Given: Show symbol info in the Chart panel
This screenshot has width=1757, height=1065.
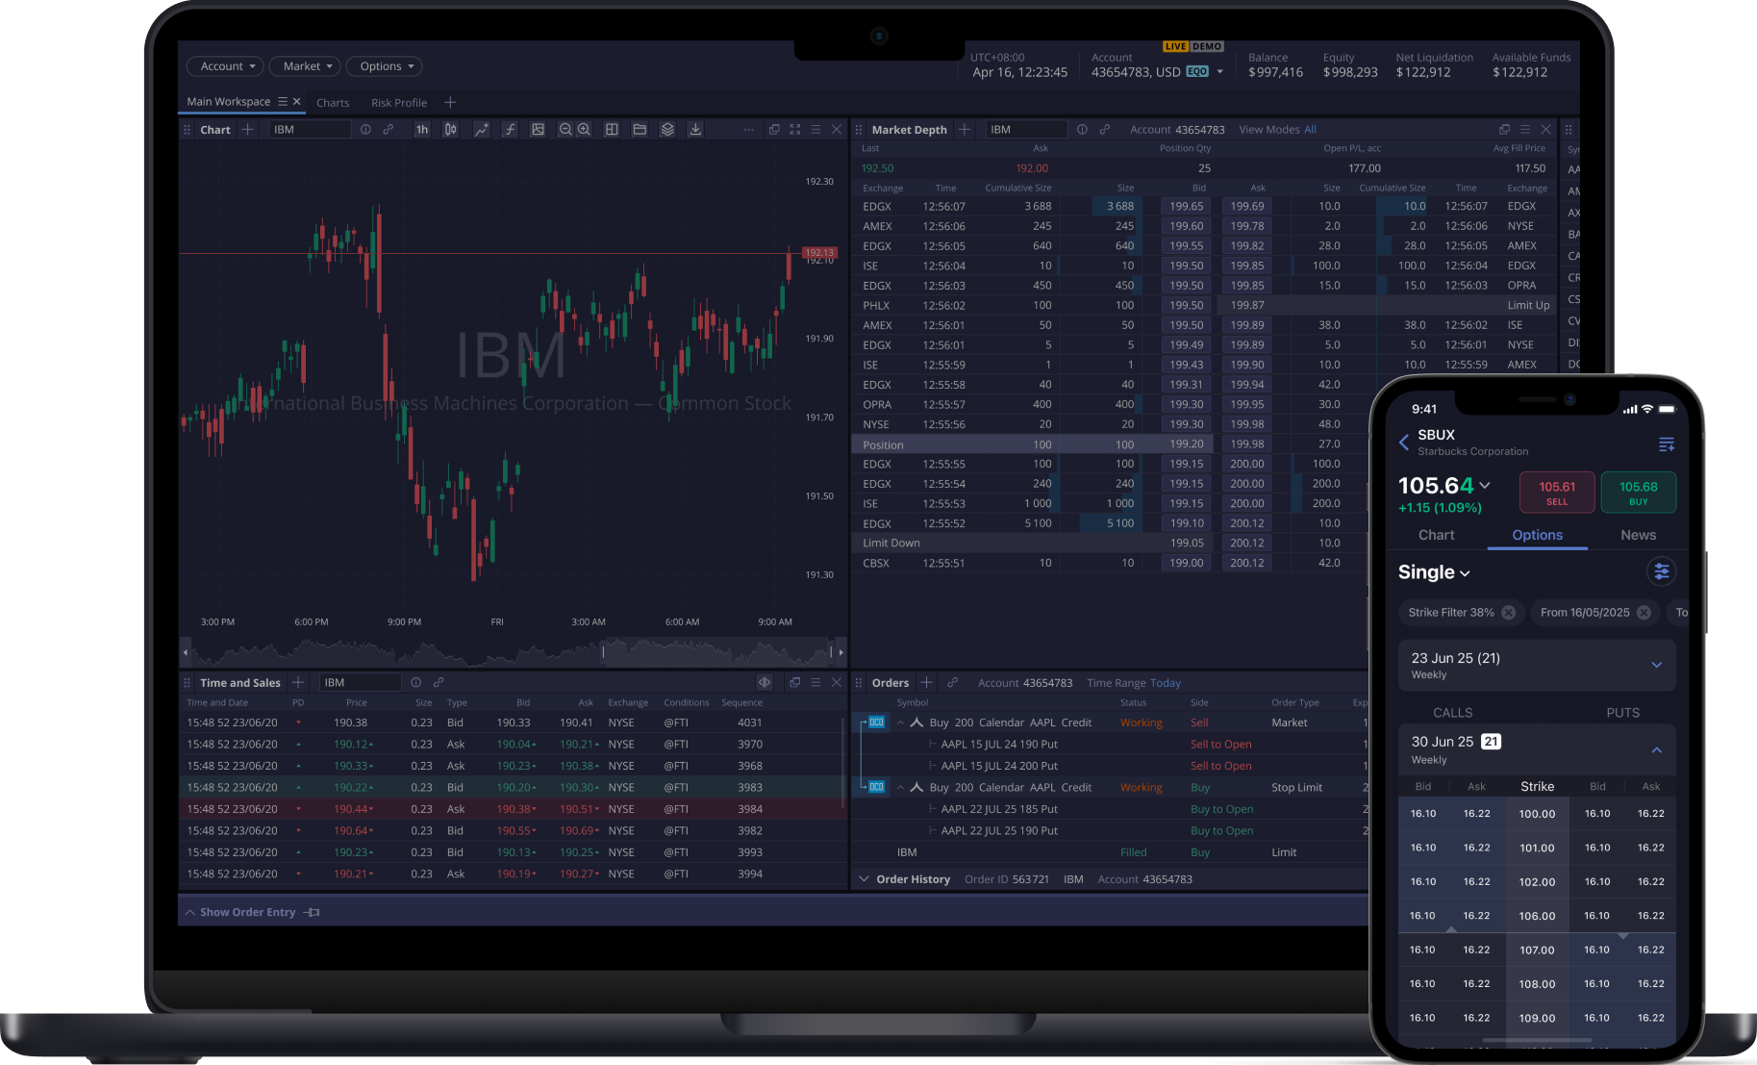Looking at the screenshot, I should pos(365,129).
